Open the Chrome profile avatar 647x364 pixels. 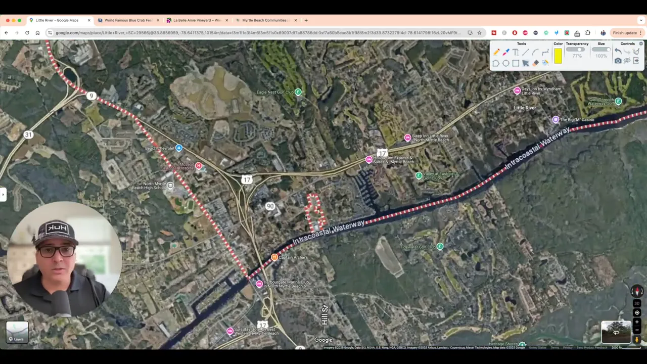pos(603,33)
